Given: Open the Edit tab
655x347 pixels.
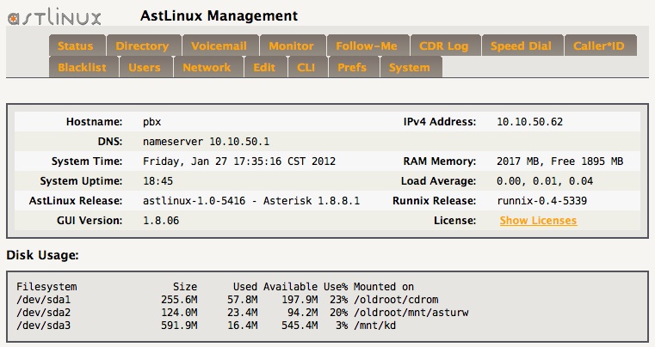Looking at the screenshot, I should (x=264, y=67).
